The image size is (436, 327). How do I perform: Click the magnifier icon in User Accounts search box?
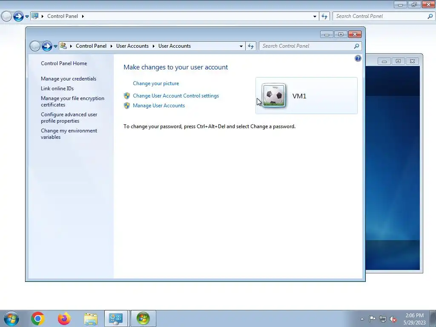click(356, 46)
